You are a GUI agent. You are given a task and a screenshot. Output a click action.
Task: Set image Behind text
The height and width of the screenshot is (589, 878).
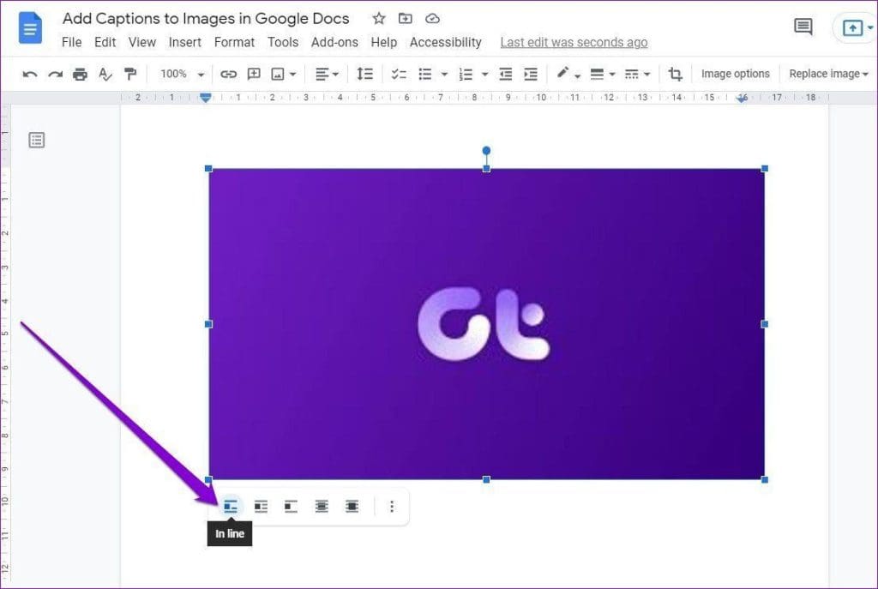[321, 506]
